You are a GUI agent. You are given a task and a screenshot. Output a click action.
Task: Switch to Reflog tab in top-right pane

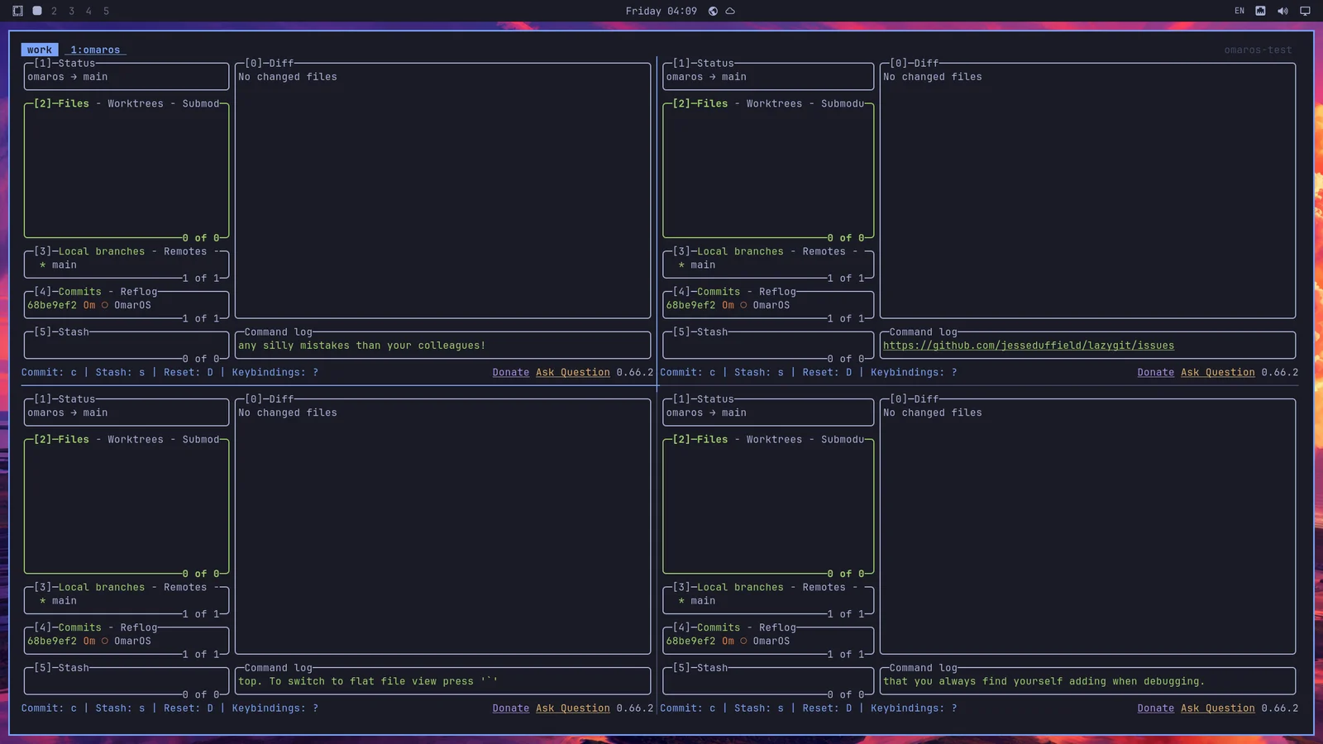click(777, 292)
